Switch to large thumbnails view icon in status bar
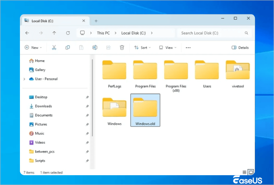The width and height of the screenshot is (274, 185). (251, 173)
